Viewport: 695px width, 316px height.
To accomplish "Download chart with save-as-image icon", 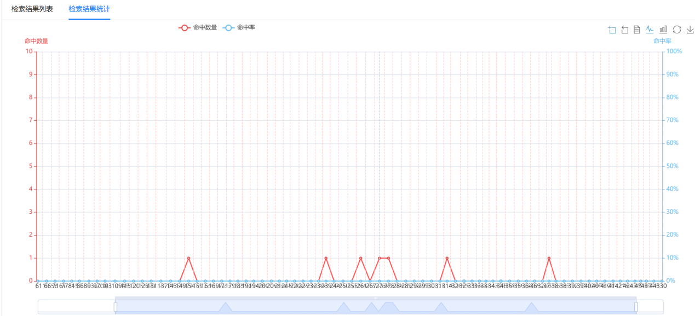I will point(690,30).
